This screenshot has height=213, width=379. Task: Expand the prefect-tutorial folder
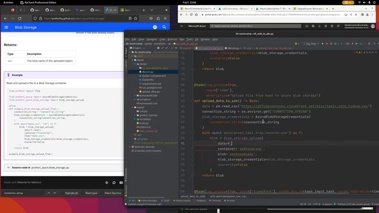pyautogui.click(x=135, y=115)
